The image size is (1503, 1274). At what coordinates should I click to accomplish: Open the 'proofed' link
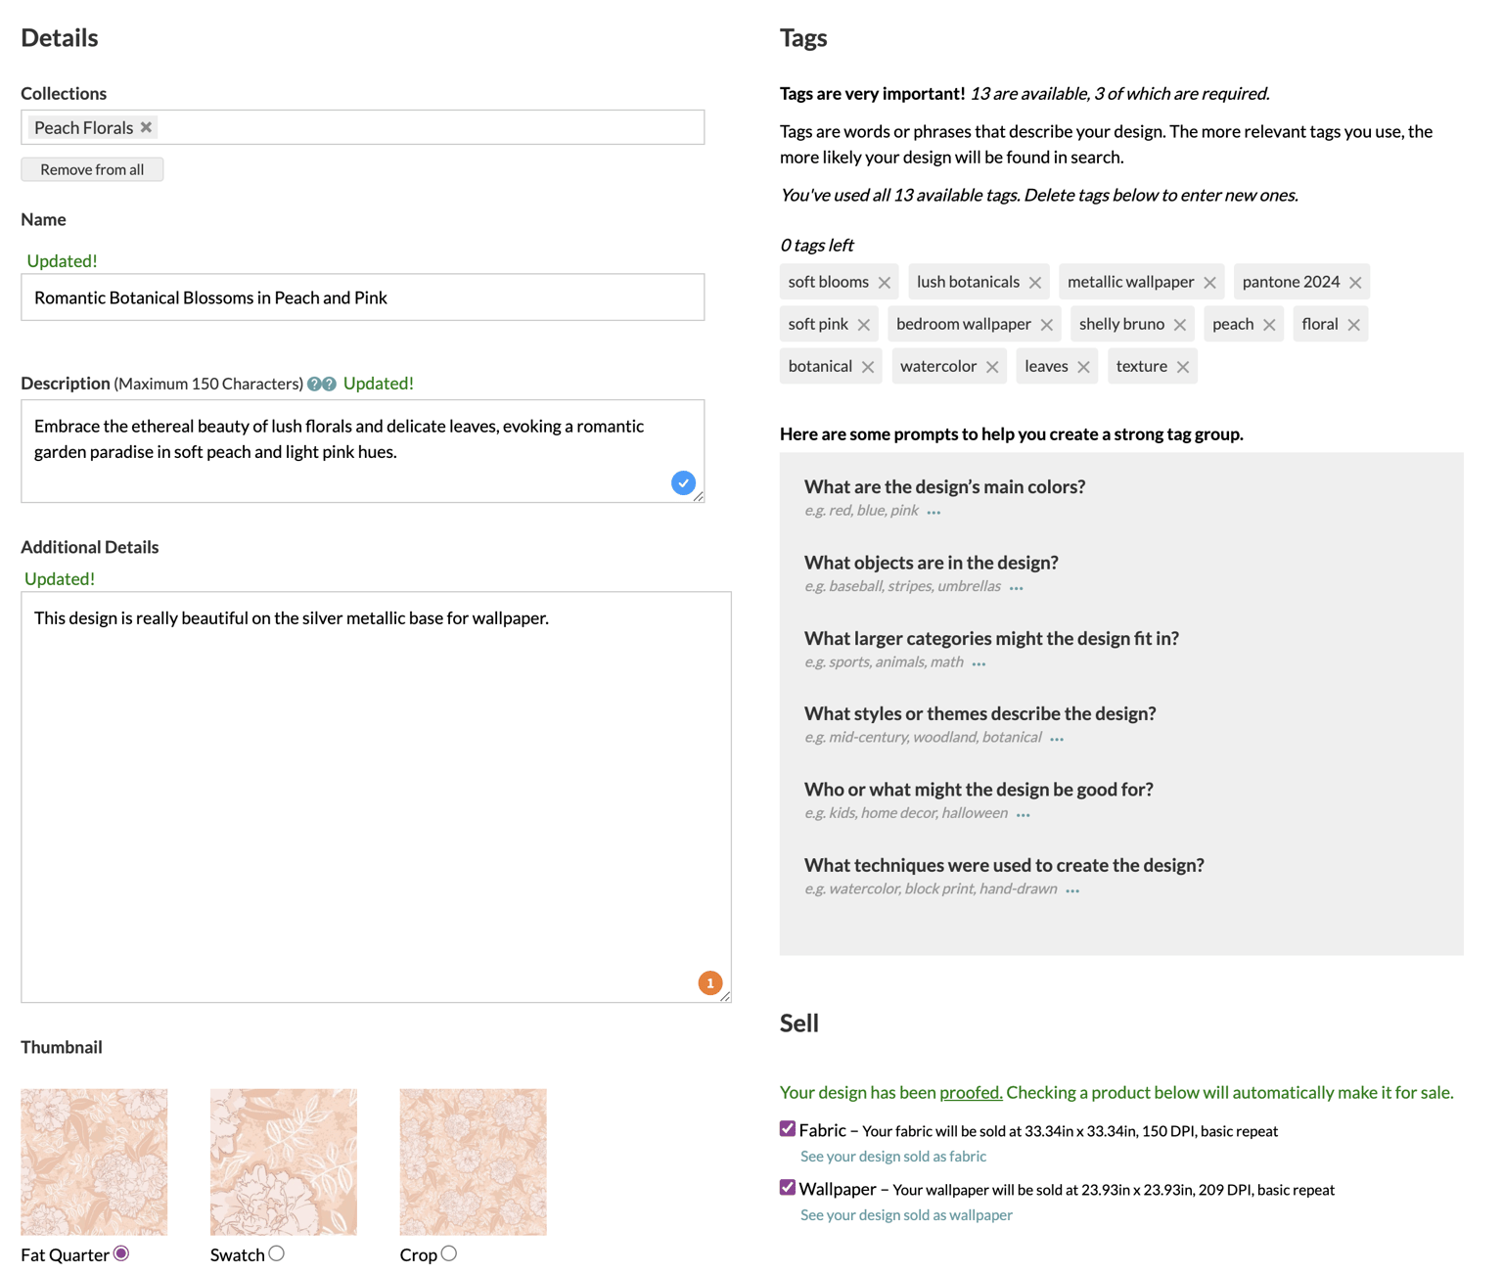click(971, 1093)
